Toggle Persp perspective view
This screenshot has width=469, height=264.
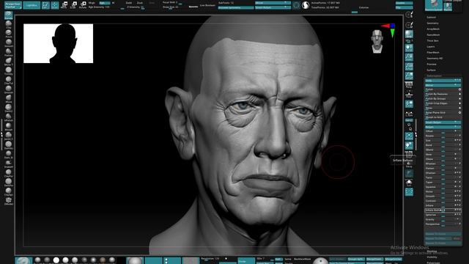[x=409, y=85]
